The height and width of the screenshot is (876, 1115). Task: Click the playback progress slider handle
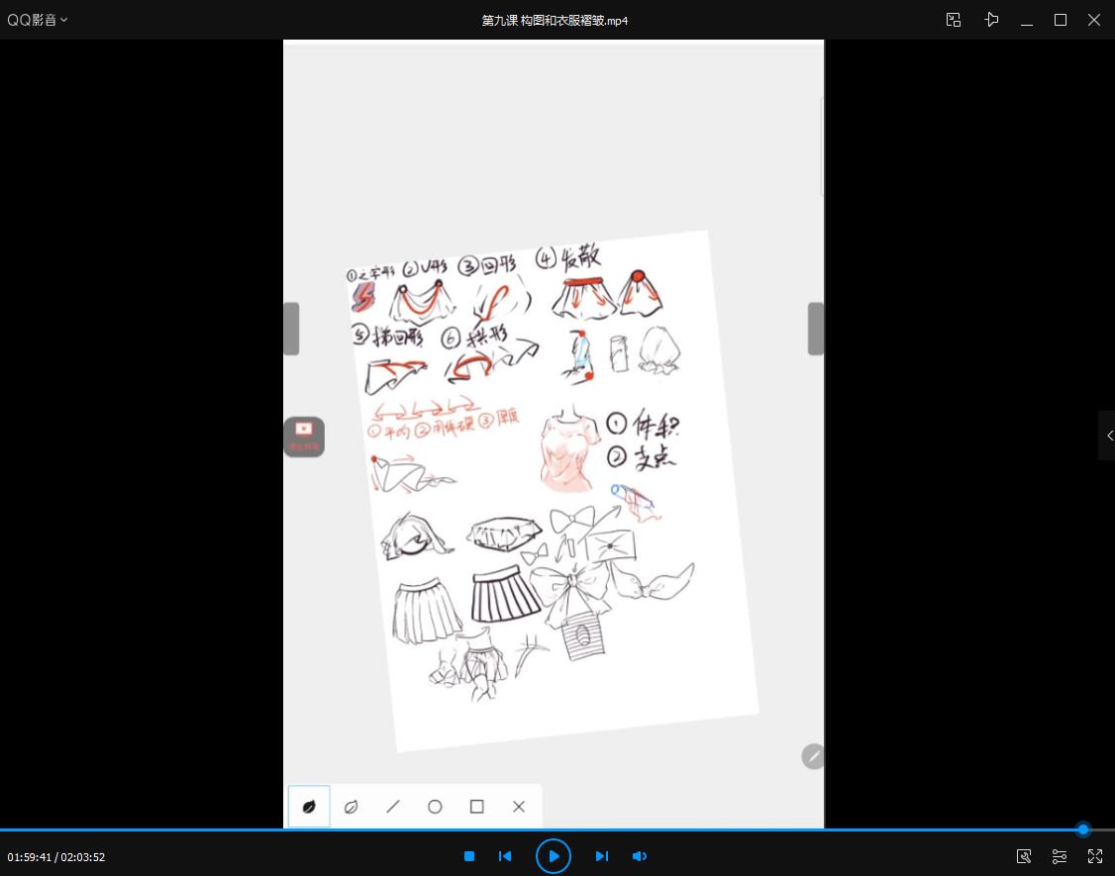click(x=1082, y=829)
